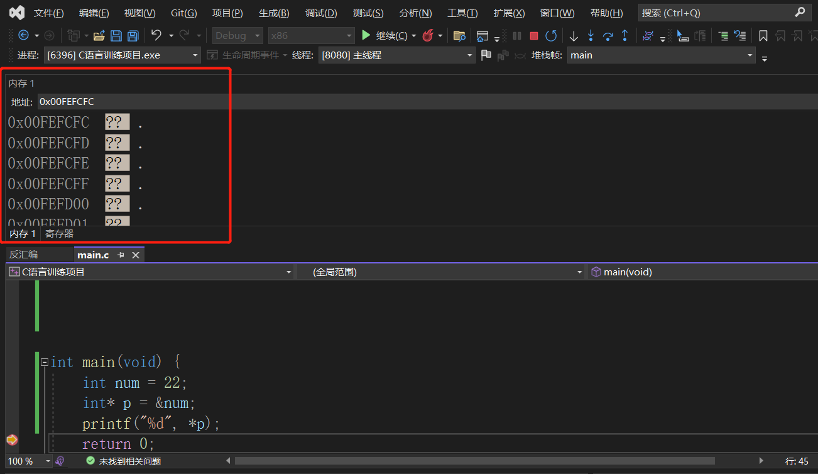This screenshot has height=474, width=818.
Task: Click the Visual Studio logo icon
Action: click(x=17, y=13)
